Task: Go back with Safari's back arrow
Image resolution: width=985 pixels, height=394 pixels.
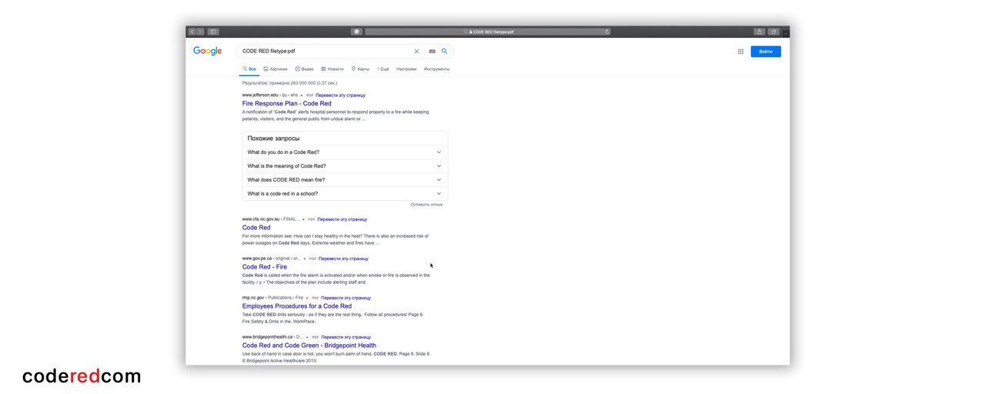Action: (192, 32)
